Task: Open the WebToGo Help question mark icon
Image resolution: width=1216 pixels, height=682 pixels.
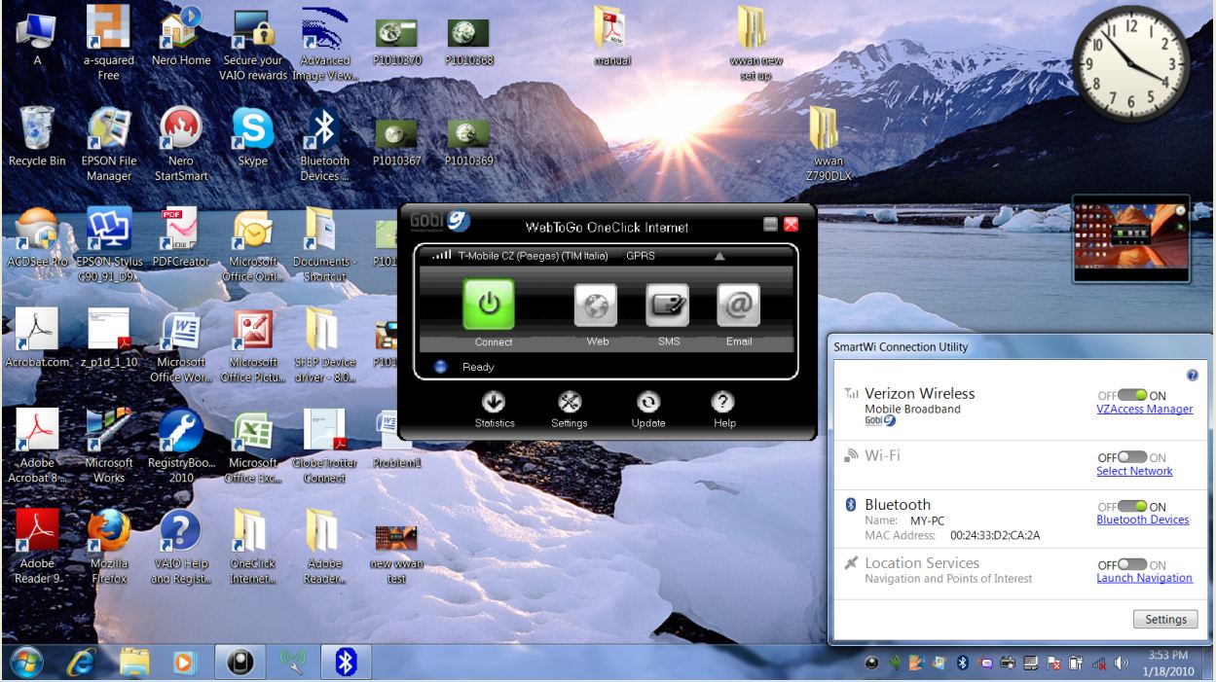Action: point(723,402)
